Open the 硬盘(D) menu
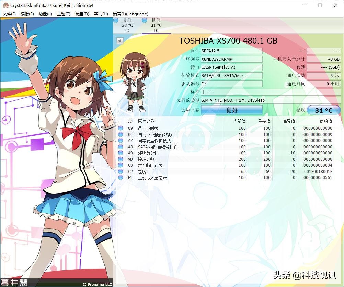 tap(82, 14)
